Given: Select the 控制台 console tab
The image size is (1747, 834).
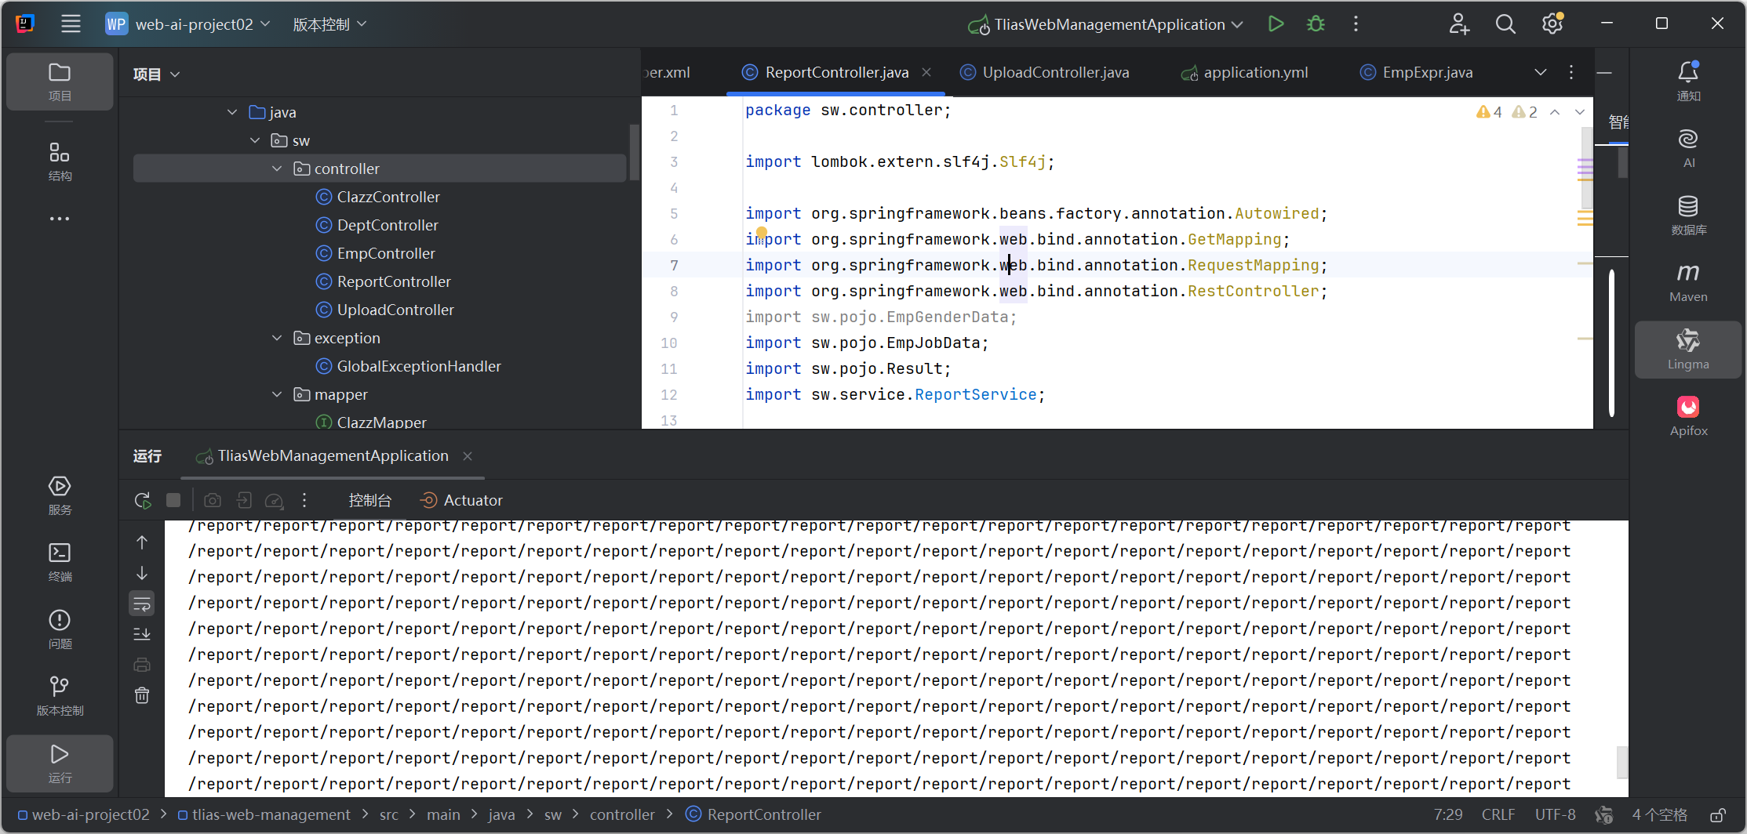Looking at the screenshot, I should pos(370,500).
